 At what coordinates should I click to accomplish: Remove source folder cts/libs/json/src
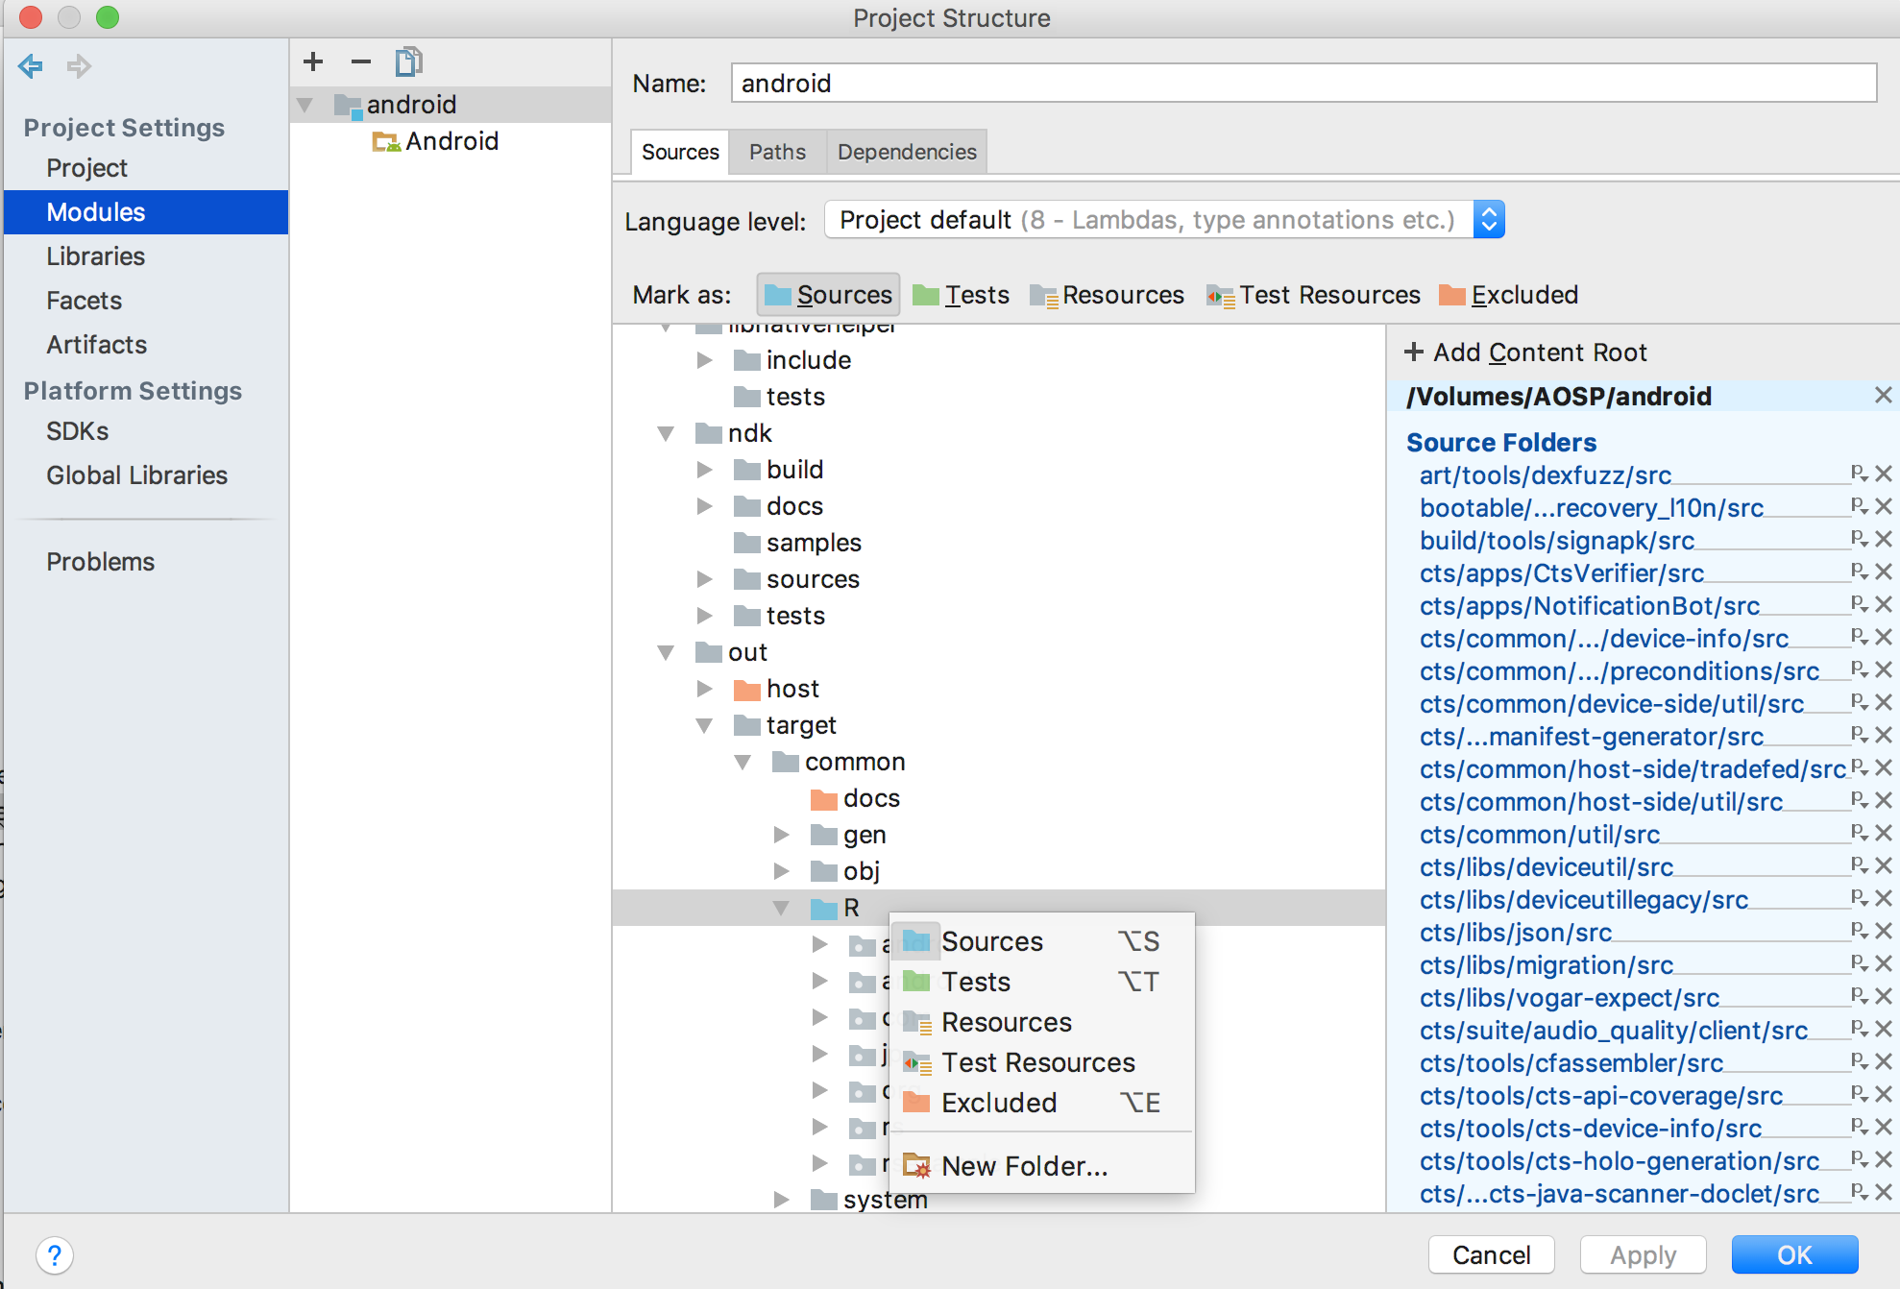[x=1884, y=931]
